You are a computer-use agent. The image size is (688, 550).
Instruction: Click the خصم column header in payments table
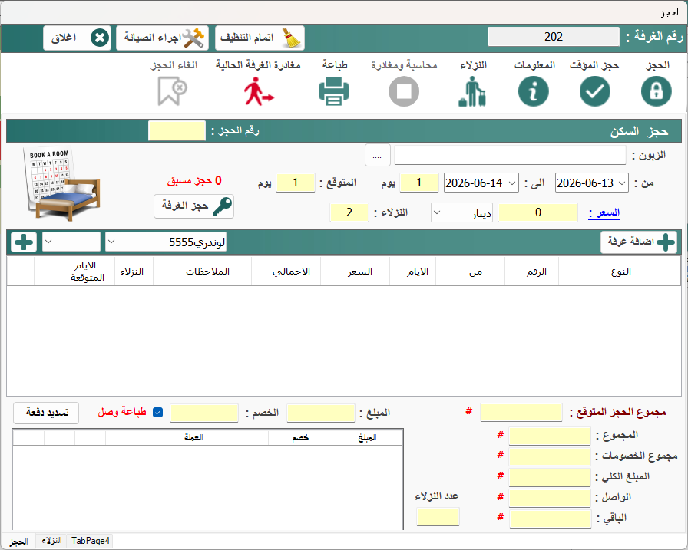[296, 437]
